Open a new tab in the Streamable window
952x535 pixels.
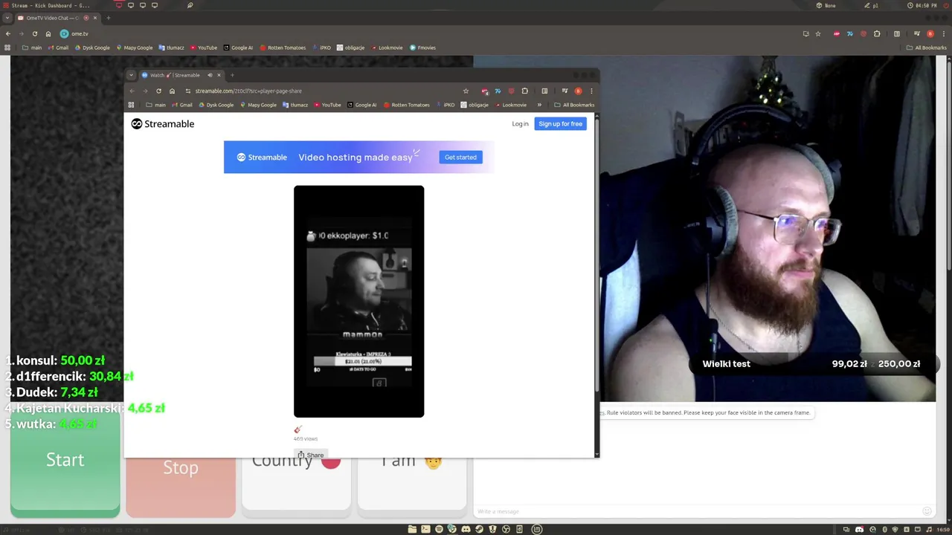pyautogui.click(x=232, y=75)
